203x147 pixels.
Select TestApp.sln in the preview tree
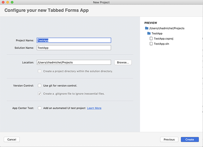161,44
